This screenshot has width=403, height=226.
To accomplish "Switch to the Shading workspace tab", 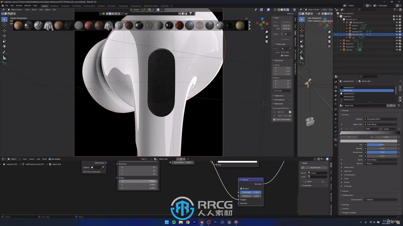I will (101, 6).
